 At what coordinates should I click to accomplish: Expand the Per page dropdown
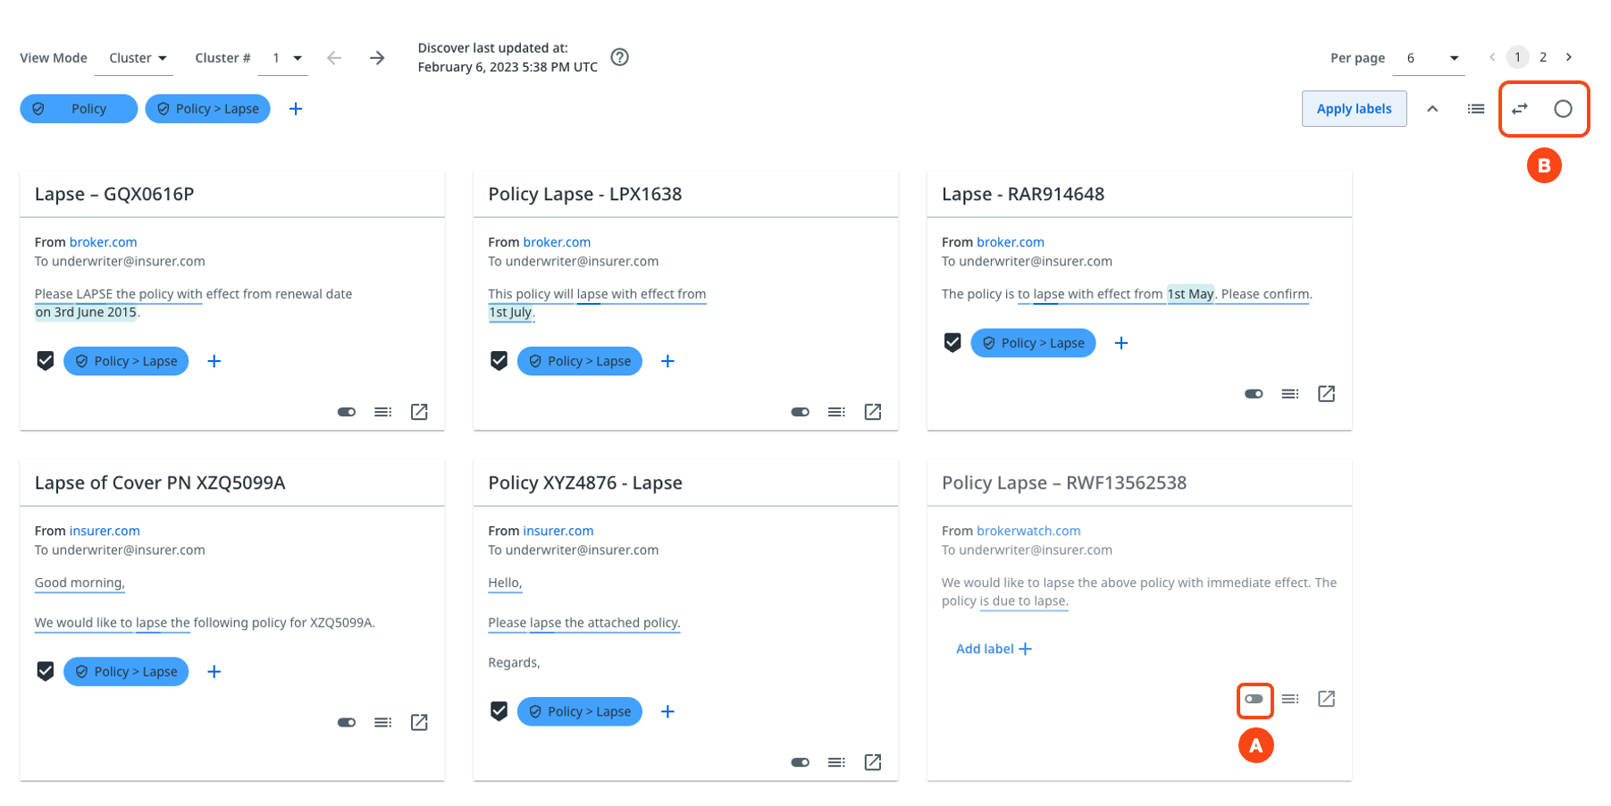pyautogui.click(x=1431, y=58)
